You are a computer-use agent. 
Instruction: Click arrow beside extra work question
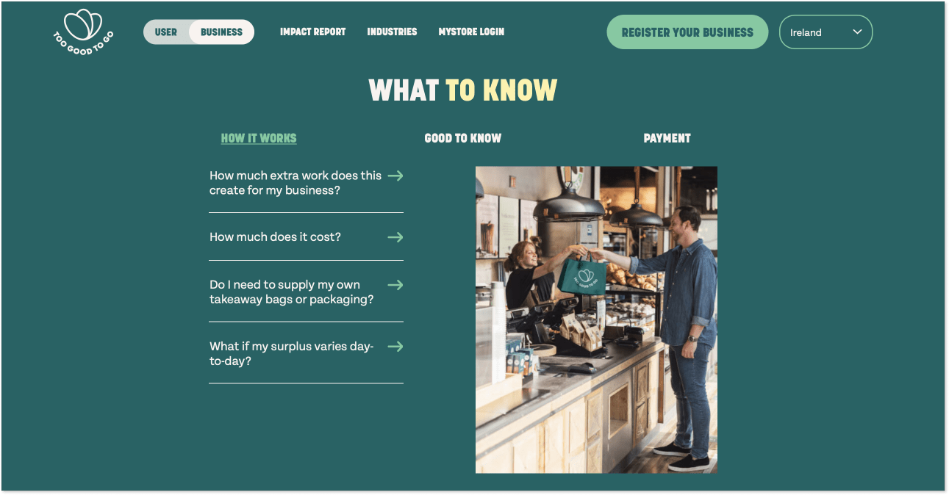click(395, 176)
